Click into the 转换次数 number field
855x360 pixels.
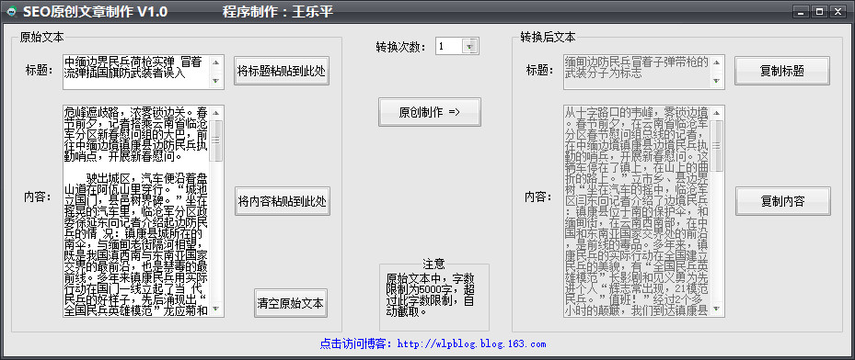click(x=449, y=46)
